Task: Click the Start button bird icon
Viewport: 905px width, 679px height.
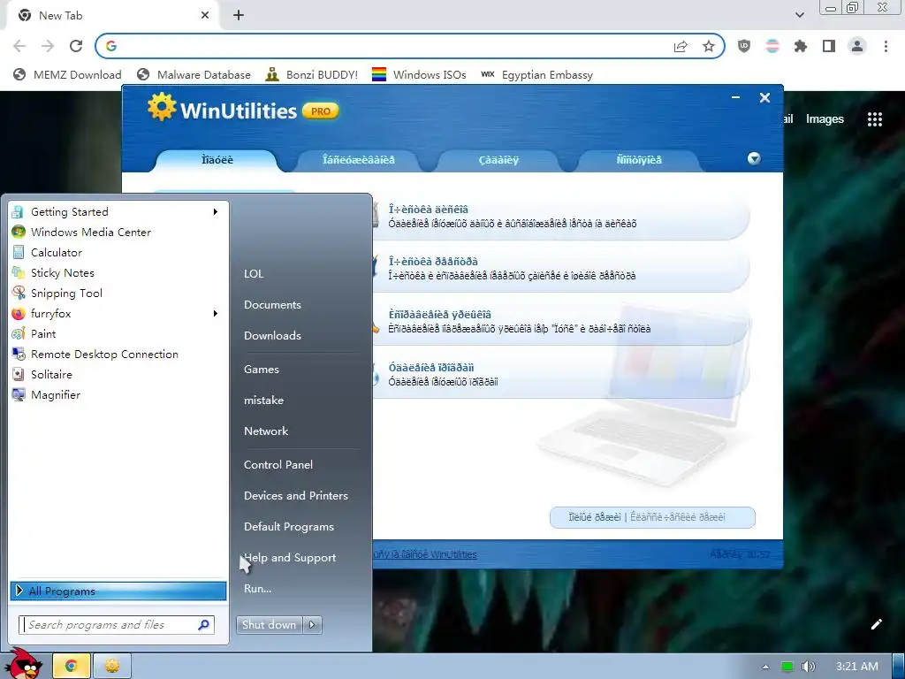Action: 24,664
